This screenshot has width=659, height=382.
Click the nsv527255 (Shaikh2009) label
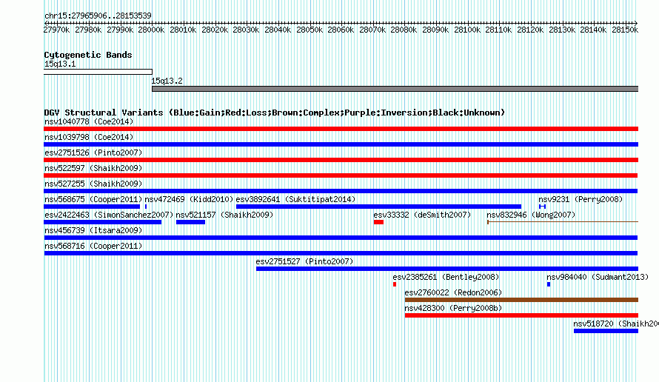click(x=93, y=184)
